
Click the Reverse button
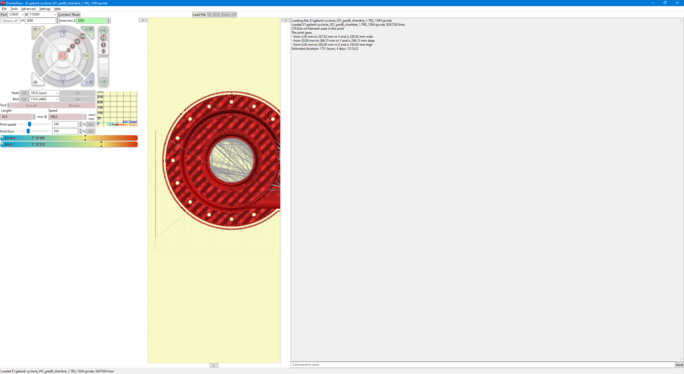(74, 106)
